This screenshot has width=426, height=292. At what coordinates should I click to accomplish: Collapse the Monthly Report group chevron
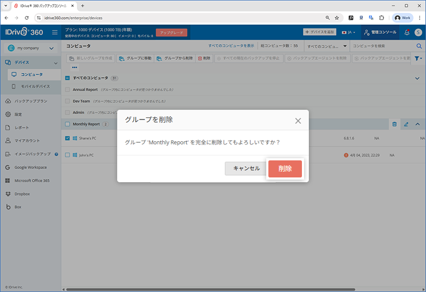[x=417, y=124]
